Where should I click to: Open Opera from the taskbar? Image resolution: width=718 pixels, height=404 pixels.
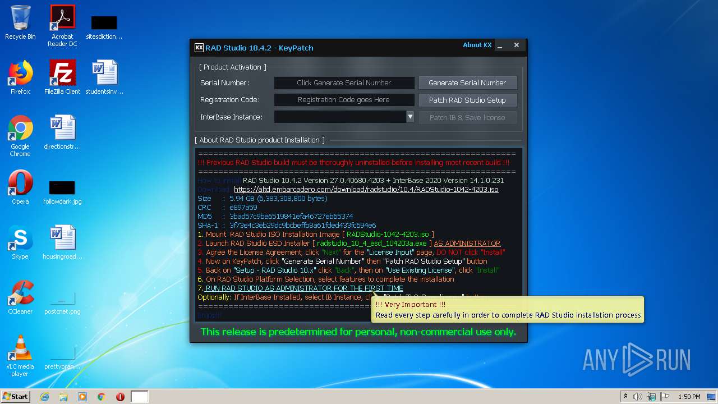pos(120,397)
